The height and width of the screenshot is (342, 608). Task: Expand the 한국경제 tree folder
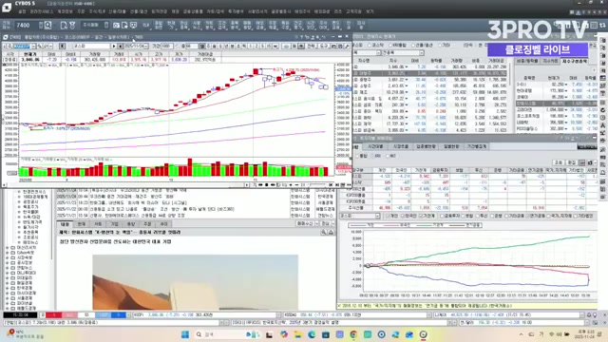click(x=8, y=288)
